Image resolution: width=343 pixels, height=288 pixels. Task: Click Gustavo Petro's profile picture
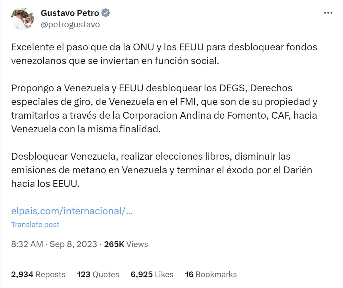pyautogui.click(x=22, y=18)
